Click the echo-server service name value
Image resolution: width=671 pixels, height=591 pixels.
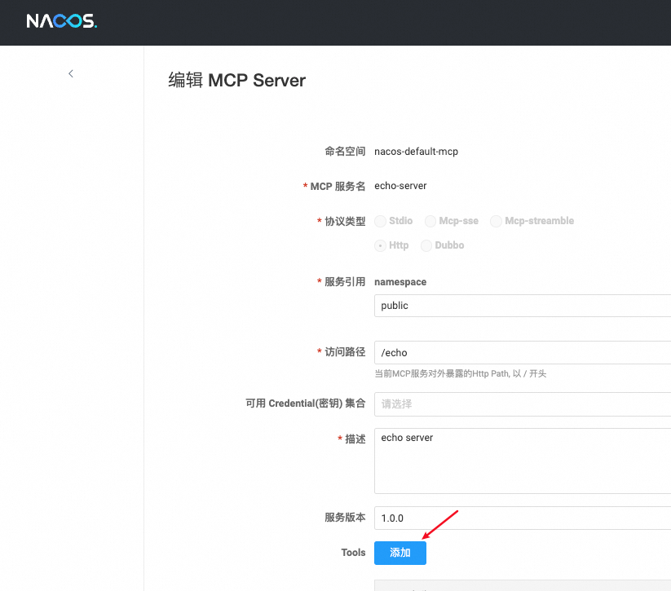pyautogui.click(x=400, y=185)
